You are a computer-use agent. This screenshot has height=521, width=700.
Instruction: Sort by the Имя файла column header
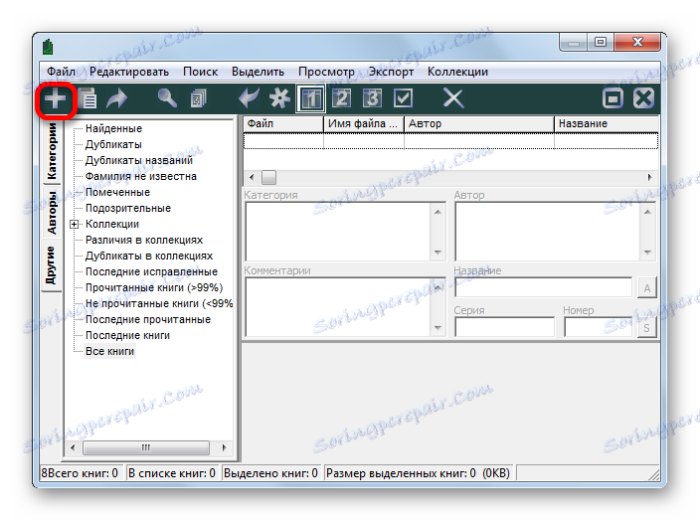363,123
